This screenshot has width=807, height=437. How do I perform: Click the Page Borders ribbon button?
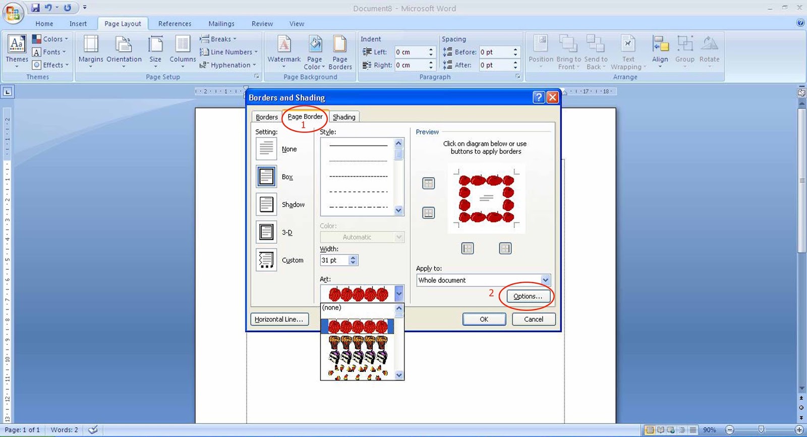pos(340,51)
